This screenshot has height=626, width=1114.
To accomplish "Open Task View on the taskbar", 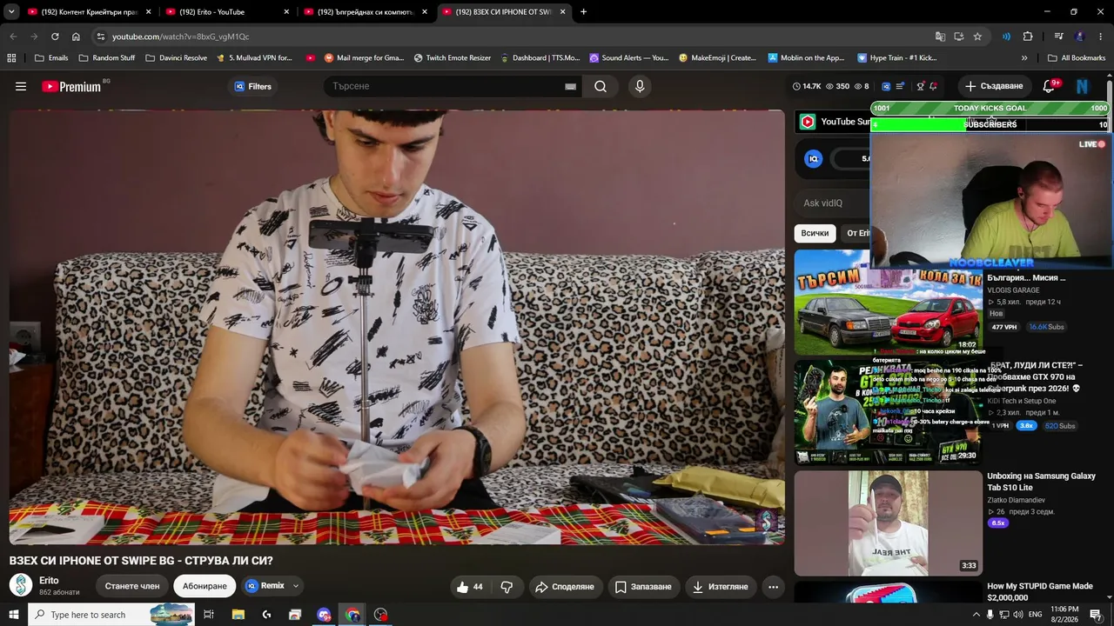I will click(209, 615).
